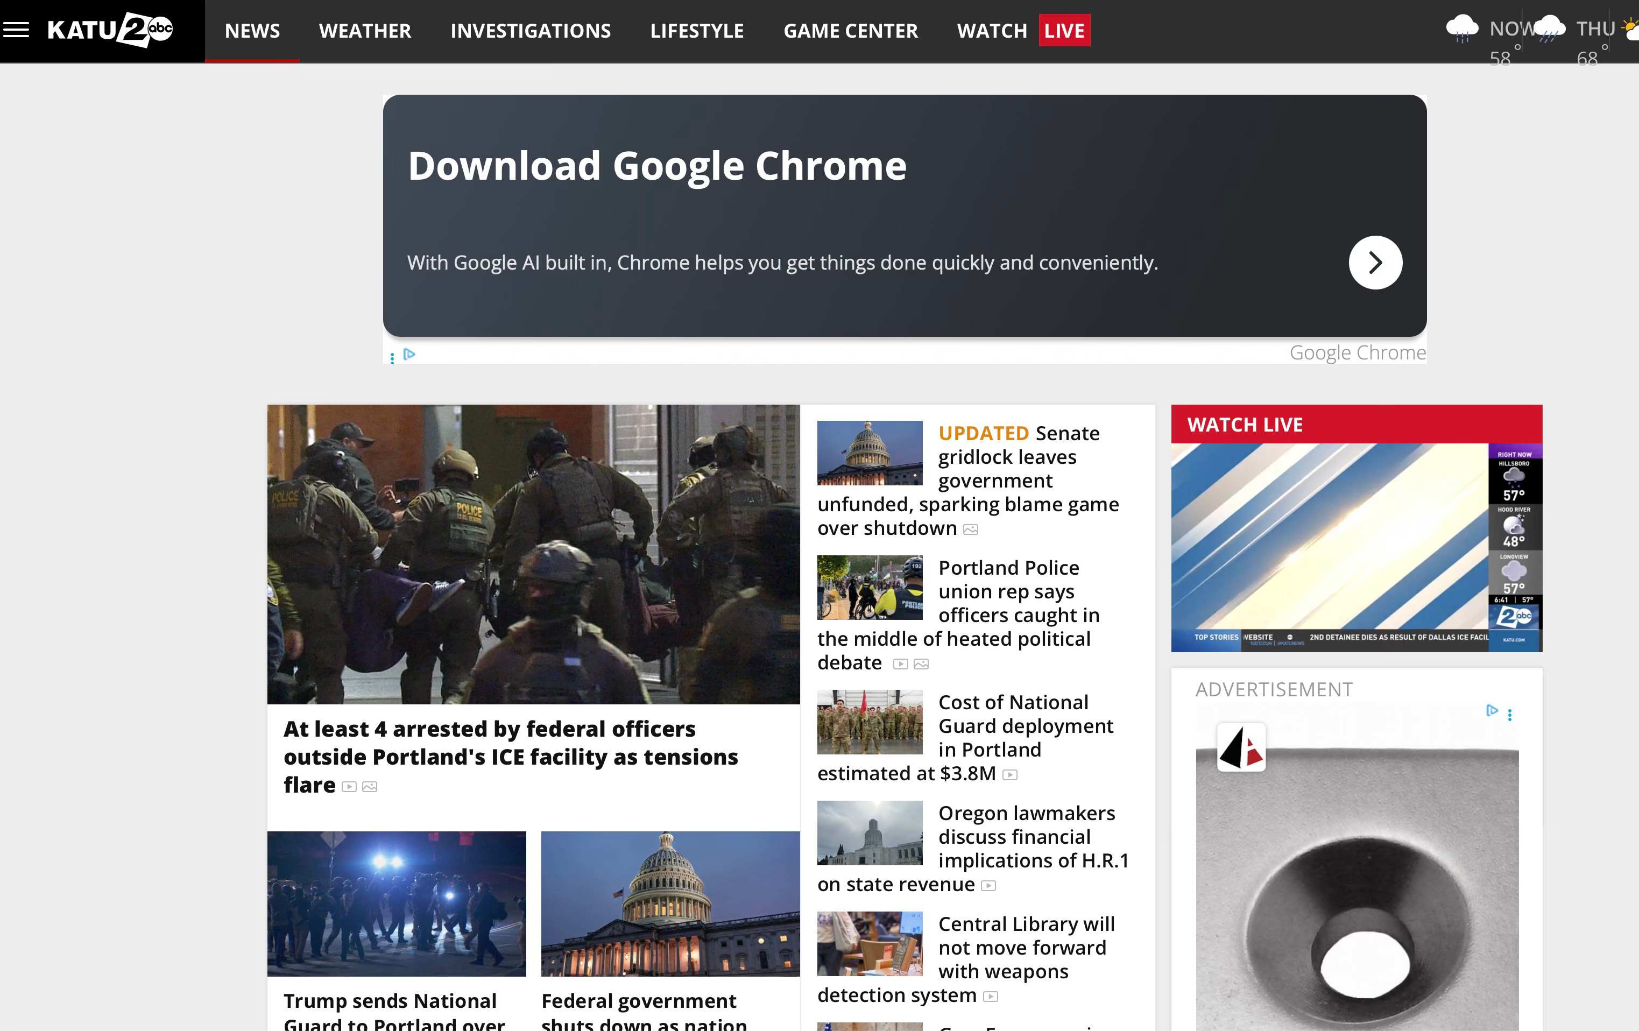Open Game Center section
This screenshot has height=1031, width=1639.
[850, 31]
